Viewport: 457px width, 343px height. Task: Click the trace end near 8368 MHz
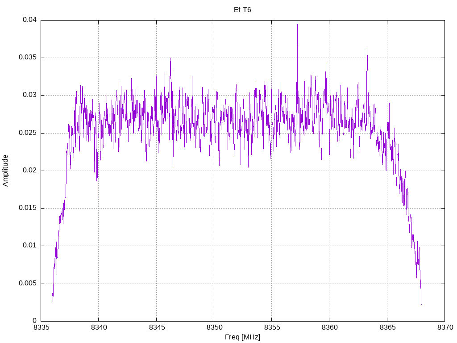click(421, 304)
